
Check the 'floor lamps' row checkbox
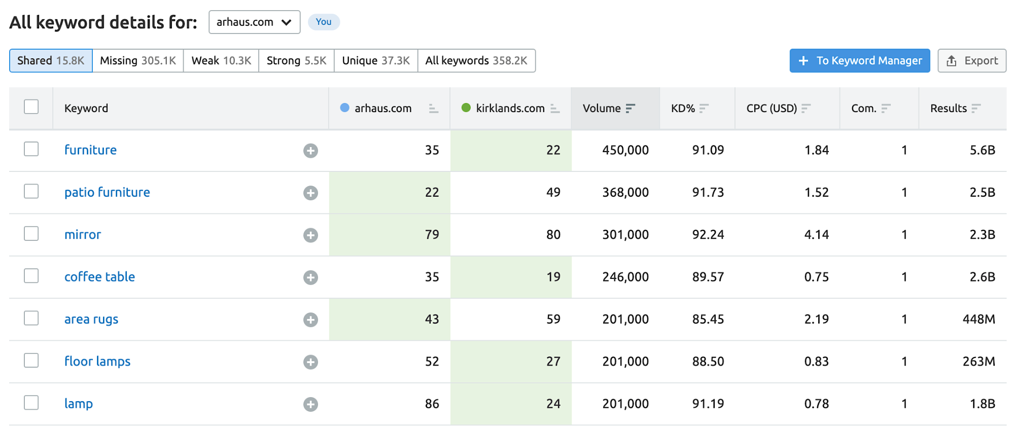pyautogui.click(x=31, y=361)
